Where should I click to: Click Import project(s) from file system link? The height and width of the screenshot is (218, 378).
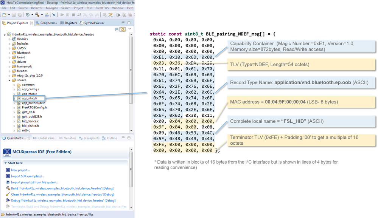pos(35,182)
